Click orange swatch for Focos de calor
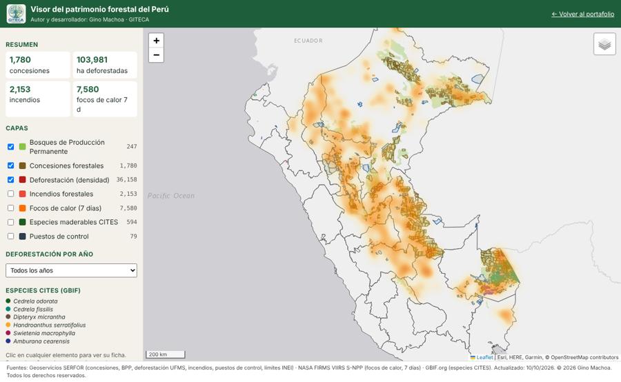The width and height of the screenshot is (621, 382). pyautogui.click(x=23, y=208)
